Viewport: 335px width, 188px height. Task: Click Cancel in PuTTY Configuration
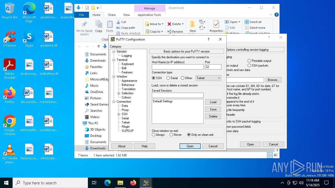(213, 146)
